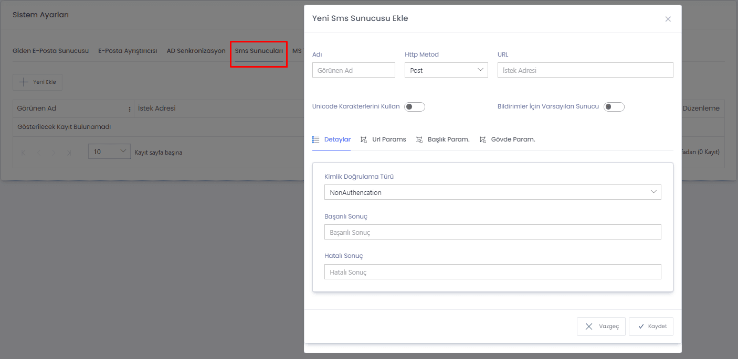Toggle Unicode Karakterlerini Kullan switch
This screenshot has height=359, width=738.
(415, 107)
